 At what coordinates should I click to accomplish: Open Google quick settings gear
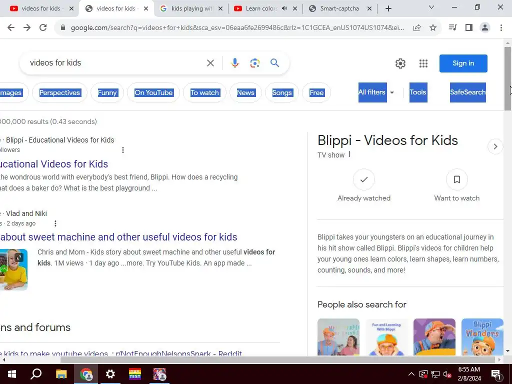[x=400, y=63]
